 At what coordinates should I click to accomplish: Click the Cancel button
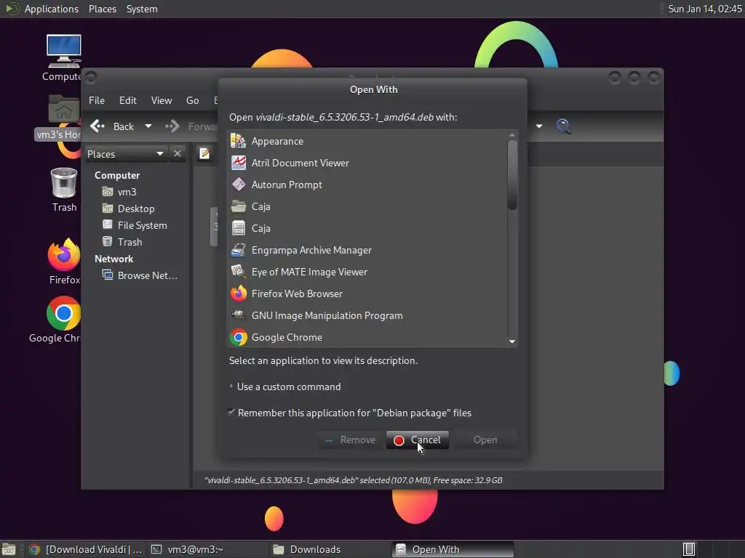pyautogui.click(x=418, y=440)
